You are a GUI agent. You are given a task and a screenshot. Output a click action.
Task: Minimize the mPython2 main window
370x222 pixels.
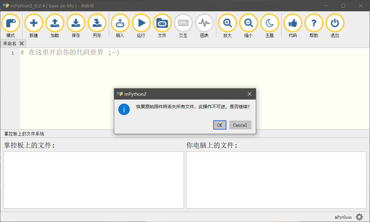326,6
